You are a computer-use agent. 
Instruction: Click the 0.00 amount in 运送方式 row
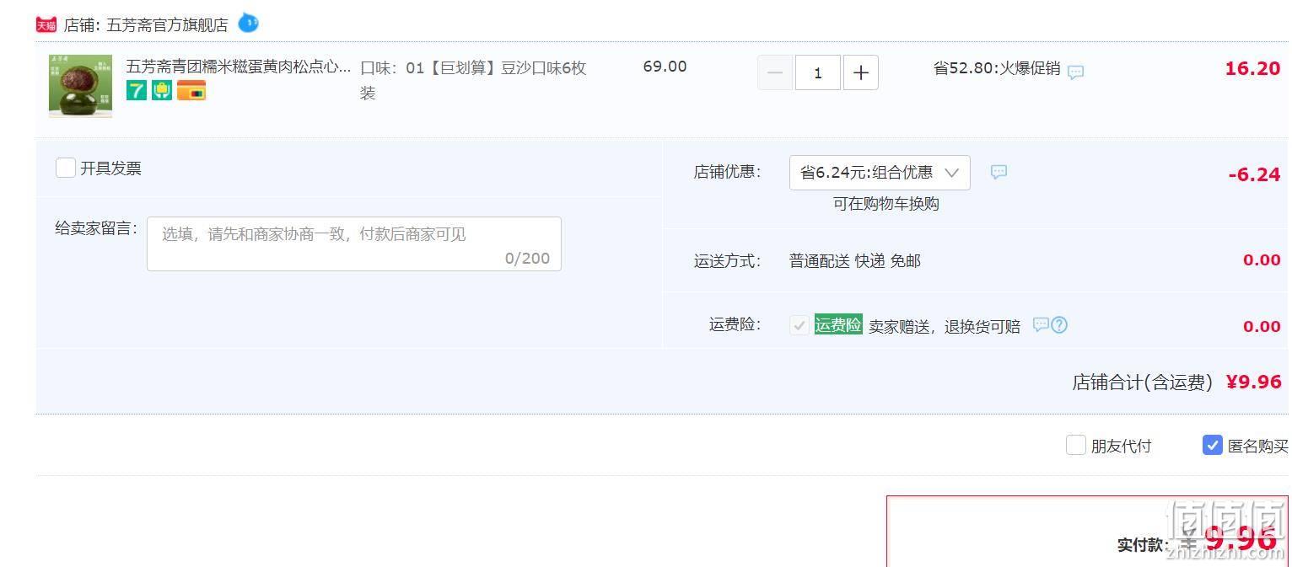pos(1262,260)
